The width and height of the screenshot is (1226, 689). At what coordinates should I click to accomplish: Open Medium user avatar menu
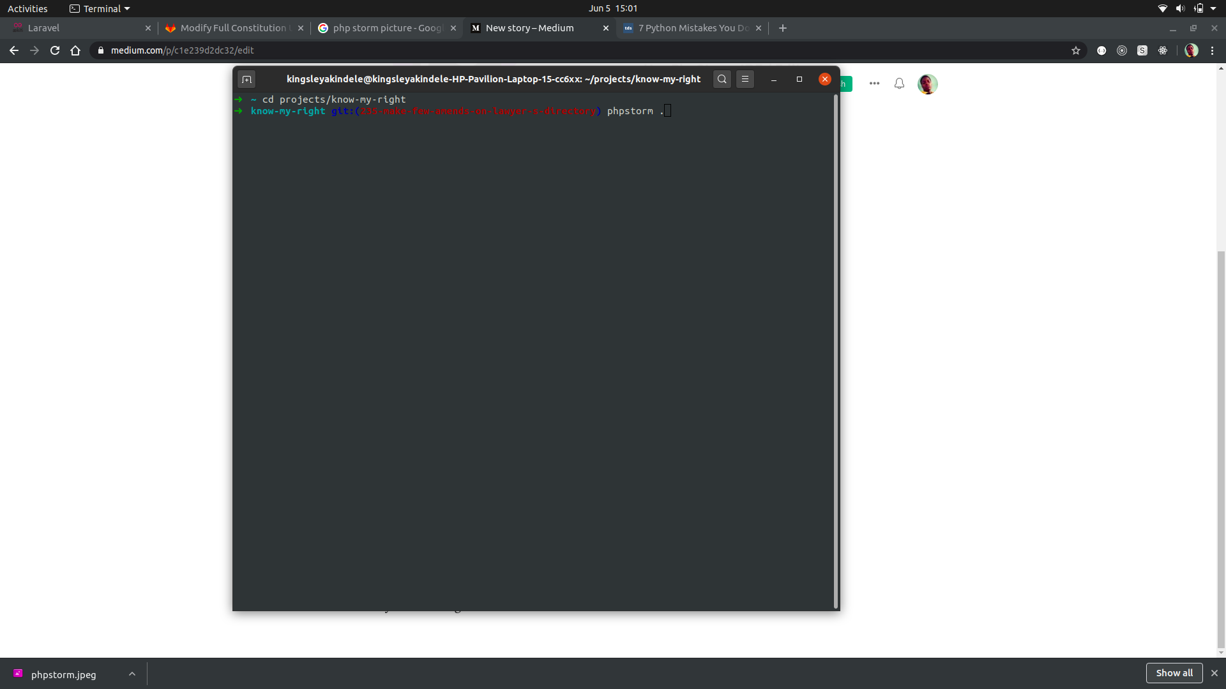click(x=928, y=84)
